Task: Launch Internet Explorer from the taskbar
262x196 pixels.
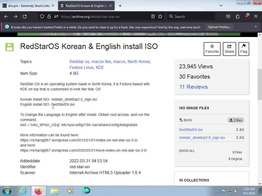Action: [x=23, y=191]
